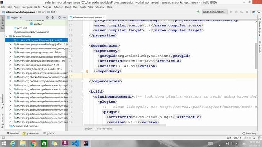
Task: Hide the Project panel with minus icon
Action: click(65, 18)
